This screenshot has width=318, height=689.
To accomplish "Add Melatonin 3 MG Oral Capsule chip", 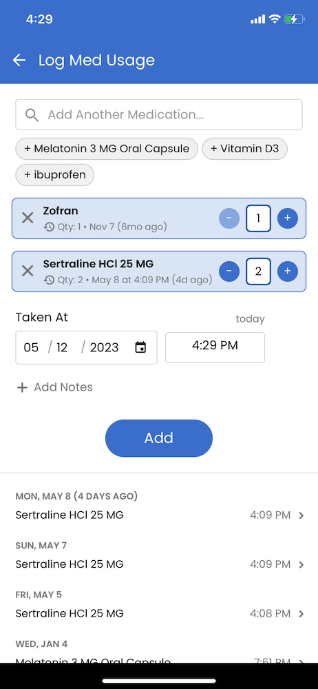I will [107, 149].
